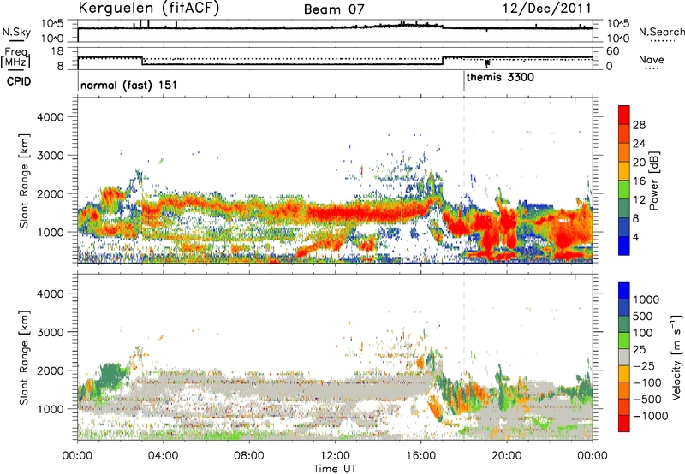Click the '20:00' time axis tick label
Viewport: 685px width, 474px height.
[506, 456]
